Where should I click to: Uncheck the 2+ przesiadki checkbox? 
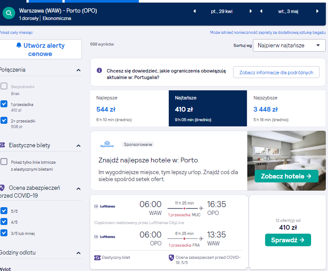pos(4,120)
